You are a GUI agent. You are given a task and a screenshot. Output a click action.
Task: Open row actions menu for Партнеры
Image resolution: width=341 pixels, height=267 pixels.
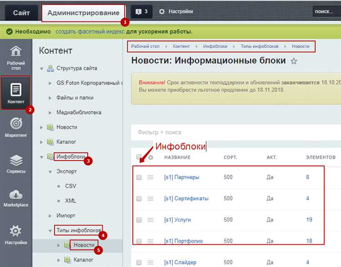[150, 177]
